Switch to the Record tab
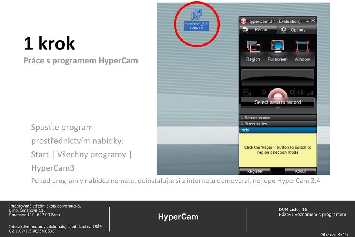Screen dimensions: 355x237 pos(258,29)
